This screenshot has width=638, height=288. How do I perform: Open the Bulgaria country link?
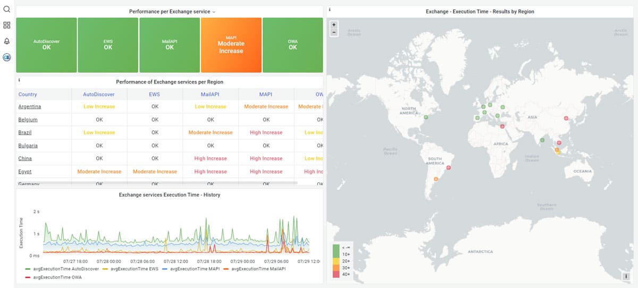(28, 146)
